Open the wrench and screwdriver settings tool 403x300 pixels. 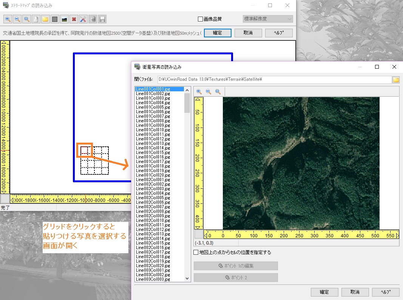pyautogui.click(x=83, y=19)
